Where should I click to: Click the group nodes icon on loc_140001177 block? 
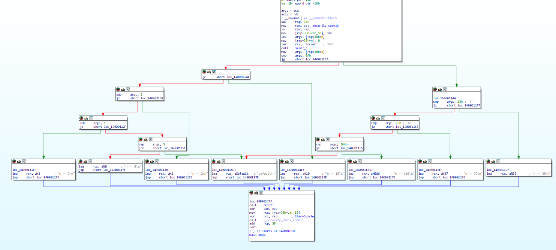point(498,161)
